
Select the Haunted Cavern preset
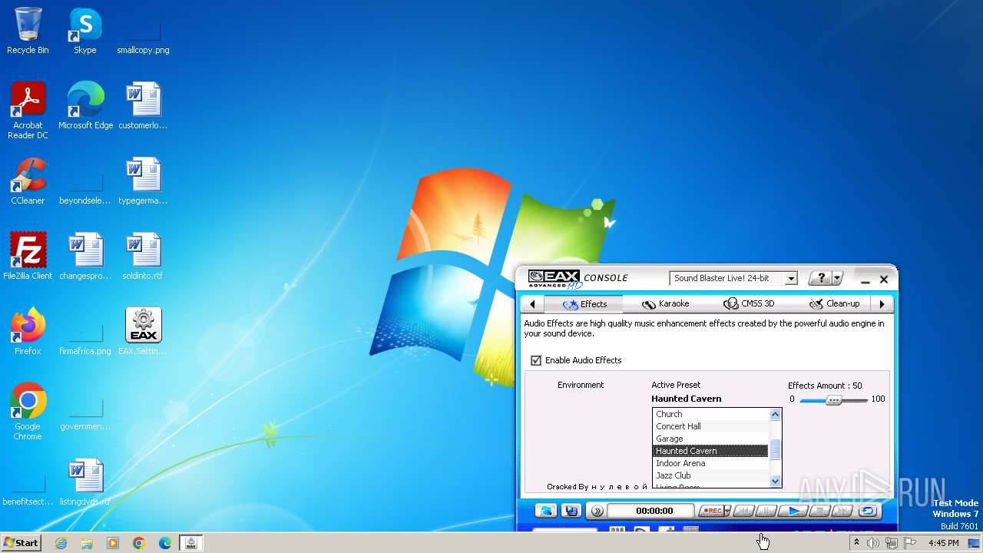710,451
